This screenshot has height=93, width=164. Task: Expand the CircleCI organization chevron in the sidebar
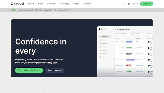(112, 29)
